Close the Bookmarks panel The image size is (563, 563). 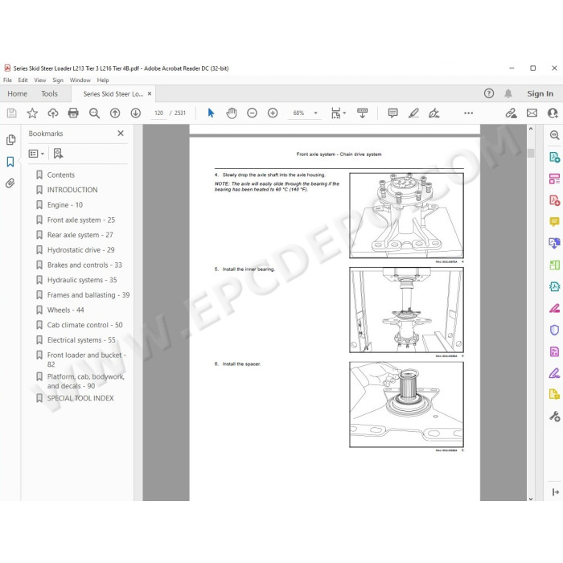tap(121, 134)
